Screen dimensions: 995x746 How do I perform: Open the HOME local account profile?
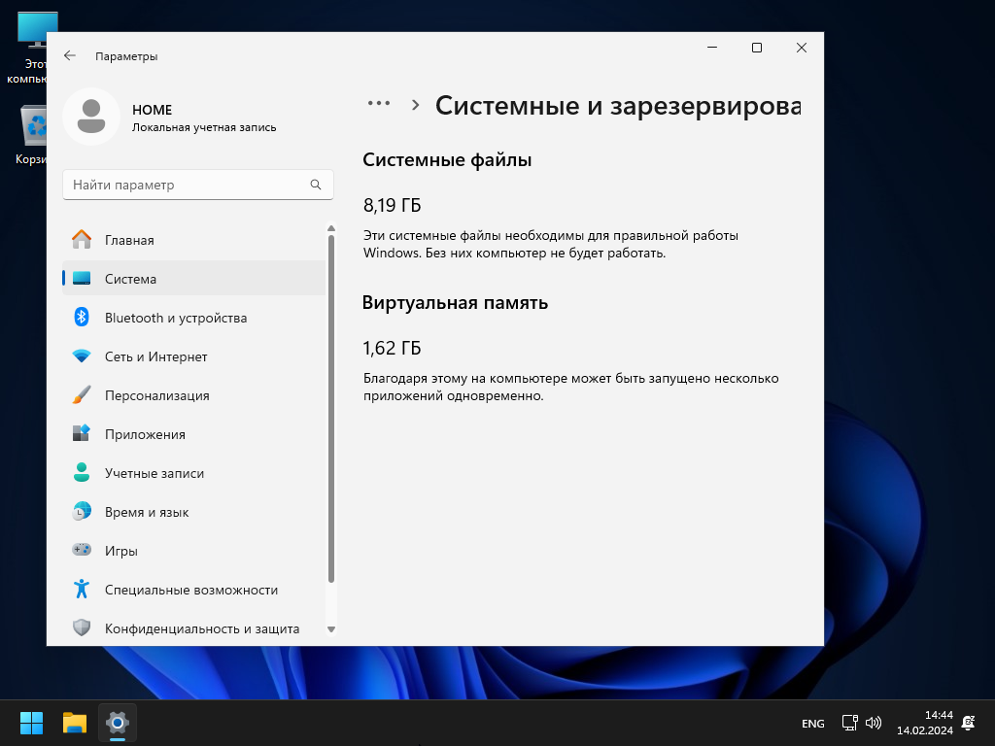(170, 118)
